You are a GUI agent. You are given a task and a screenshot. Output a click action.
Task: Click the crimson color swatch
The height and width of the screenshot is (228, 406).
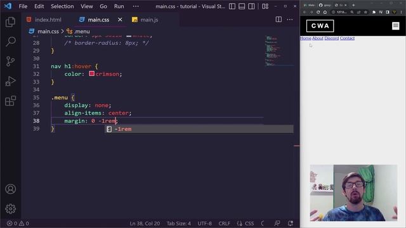(x=91, y=73)
